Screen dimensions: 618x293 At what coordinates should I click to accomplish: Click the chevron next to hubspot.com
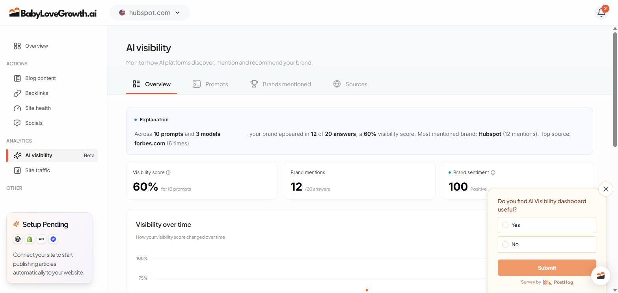coord(177,13)
